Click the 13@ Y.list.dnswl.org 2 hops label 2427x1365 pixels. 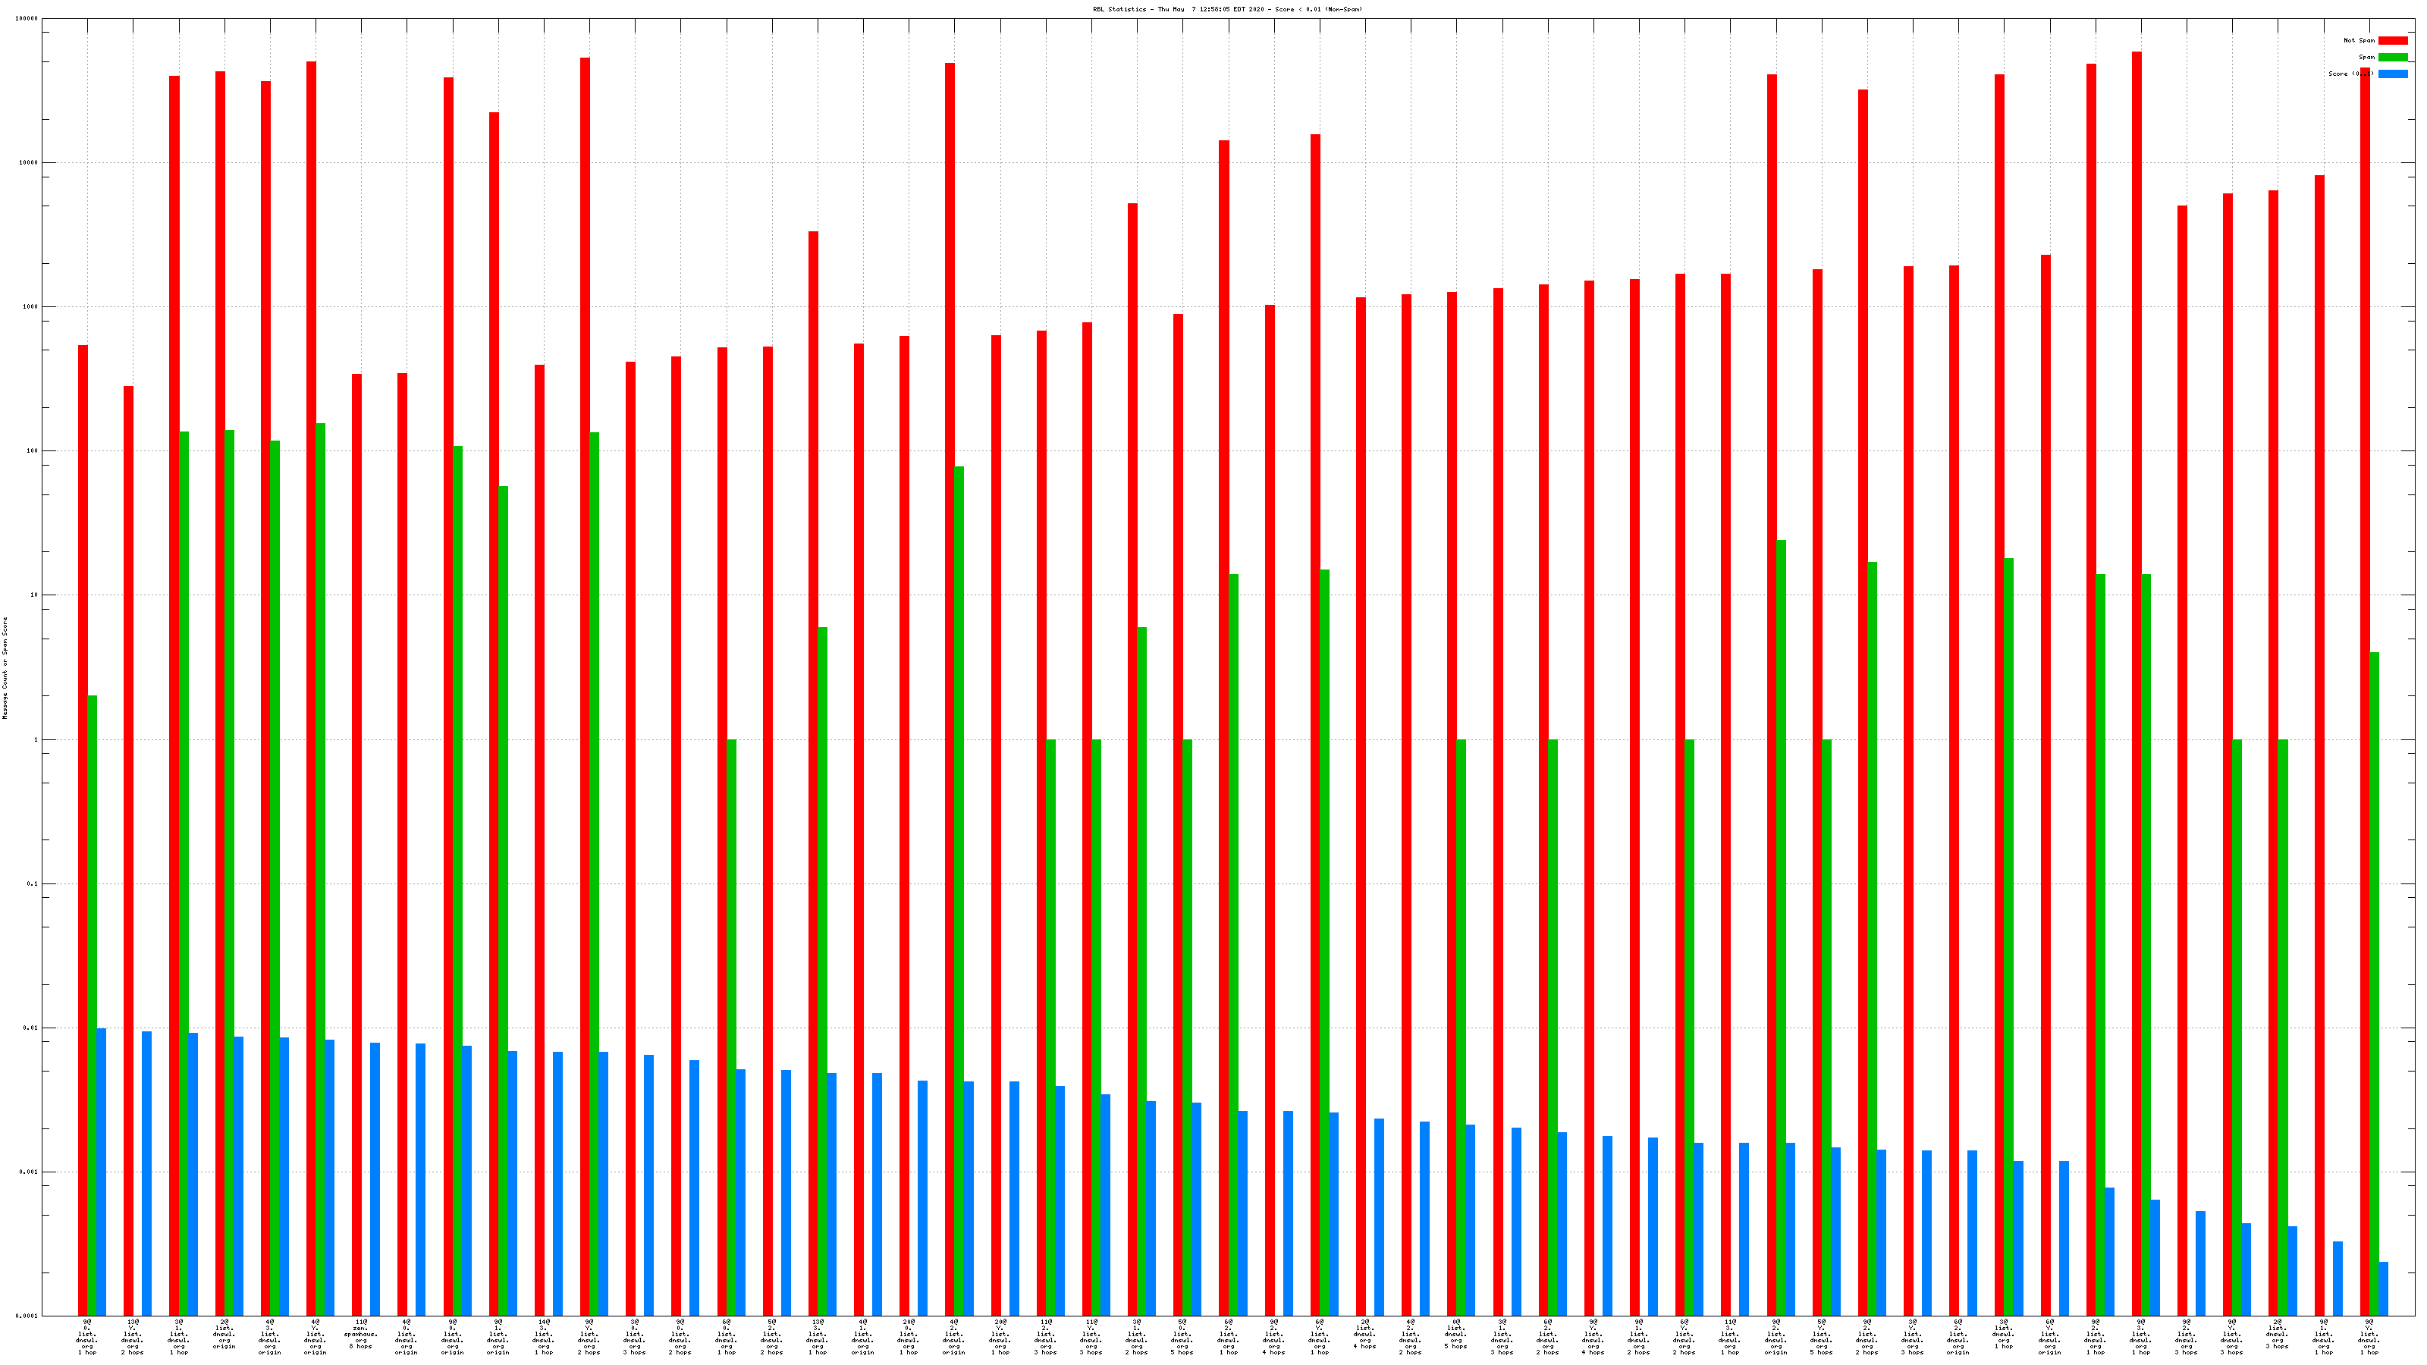133,1337
